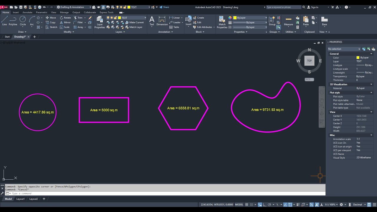Click the object color wheel icon in Properties panel
The width and height of the screenshot is (377, 212).
[230, 18]
